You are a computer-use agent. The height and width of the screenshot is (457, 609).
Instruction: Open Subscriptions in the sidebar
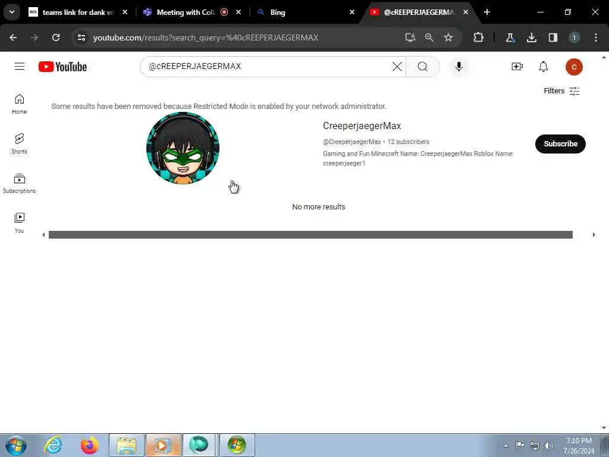click(x=19, y=183)
